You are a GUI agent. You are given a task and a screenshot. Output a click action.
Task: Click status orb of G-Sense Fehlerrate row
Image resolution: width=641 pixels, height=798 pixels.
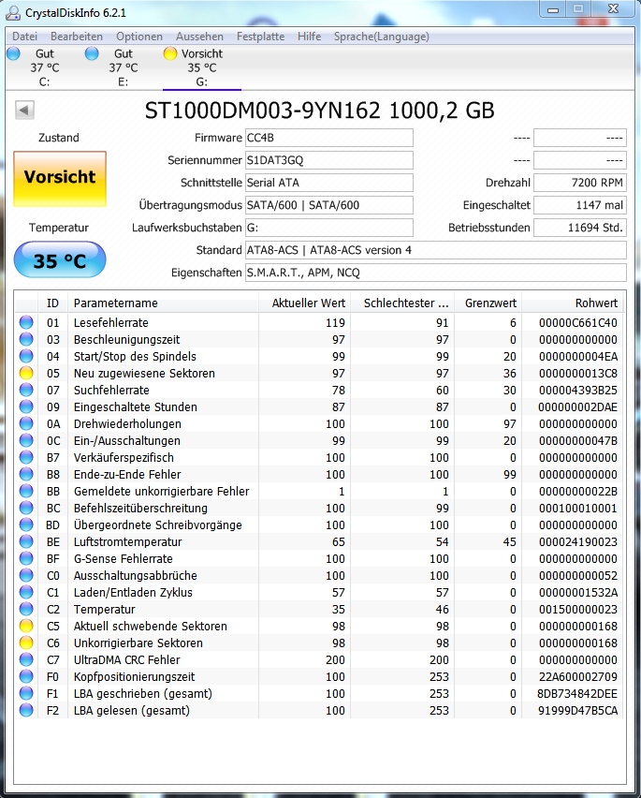(x=26, y=558)
